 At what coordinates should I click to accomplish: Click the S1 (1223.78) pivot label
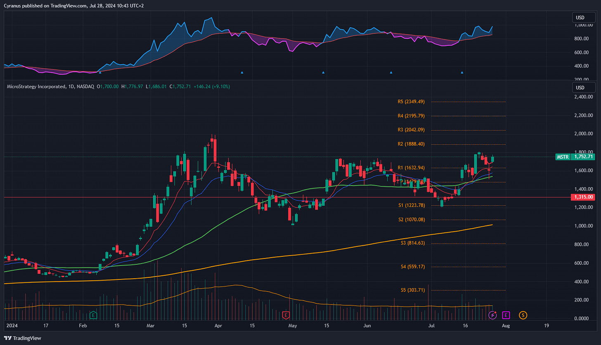pos(412,205)
